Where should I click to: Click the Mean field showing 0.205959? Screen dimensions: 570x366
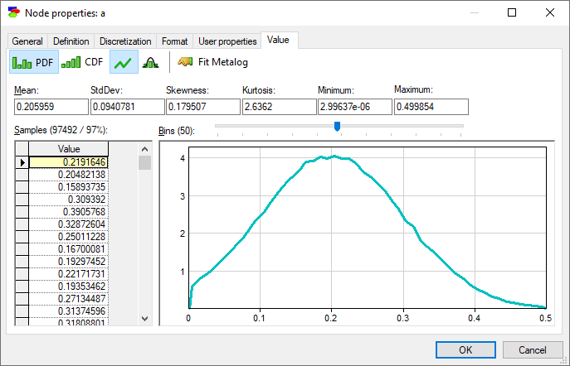point(51,107)
